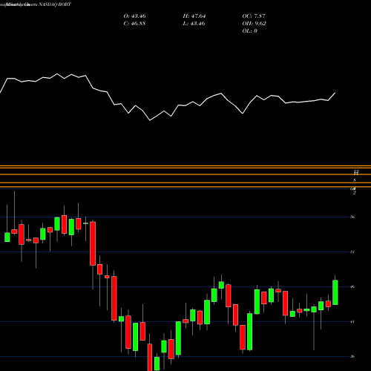Select the close value 'C: 46.88'
Viewport: 371px width, 371px height.
pos(134,24)
